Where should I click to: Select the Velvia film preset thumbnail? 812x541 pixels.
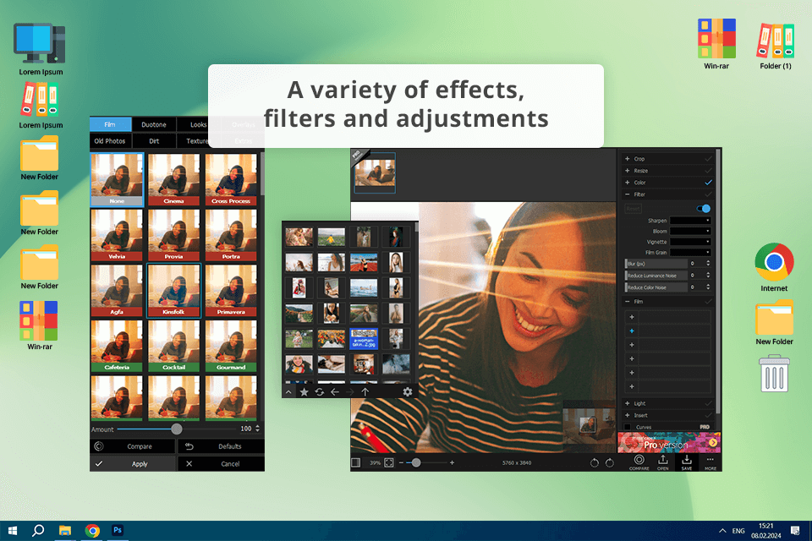[x=117, y=235]
